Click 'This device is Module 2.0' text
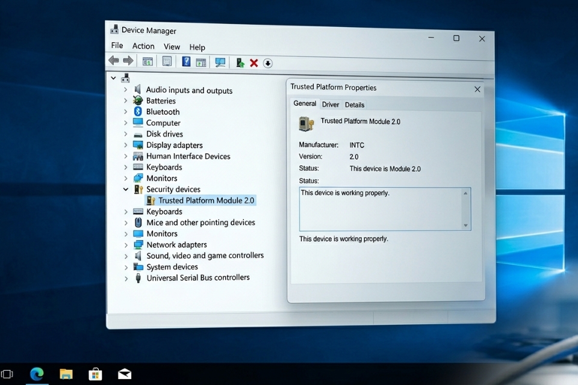This screenshot has height=385, width=578. tap(385, 168)
